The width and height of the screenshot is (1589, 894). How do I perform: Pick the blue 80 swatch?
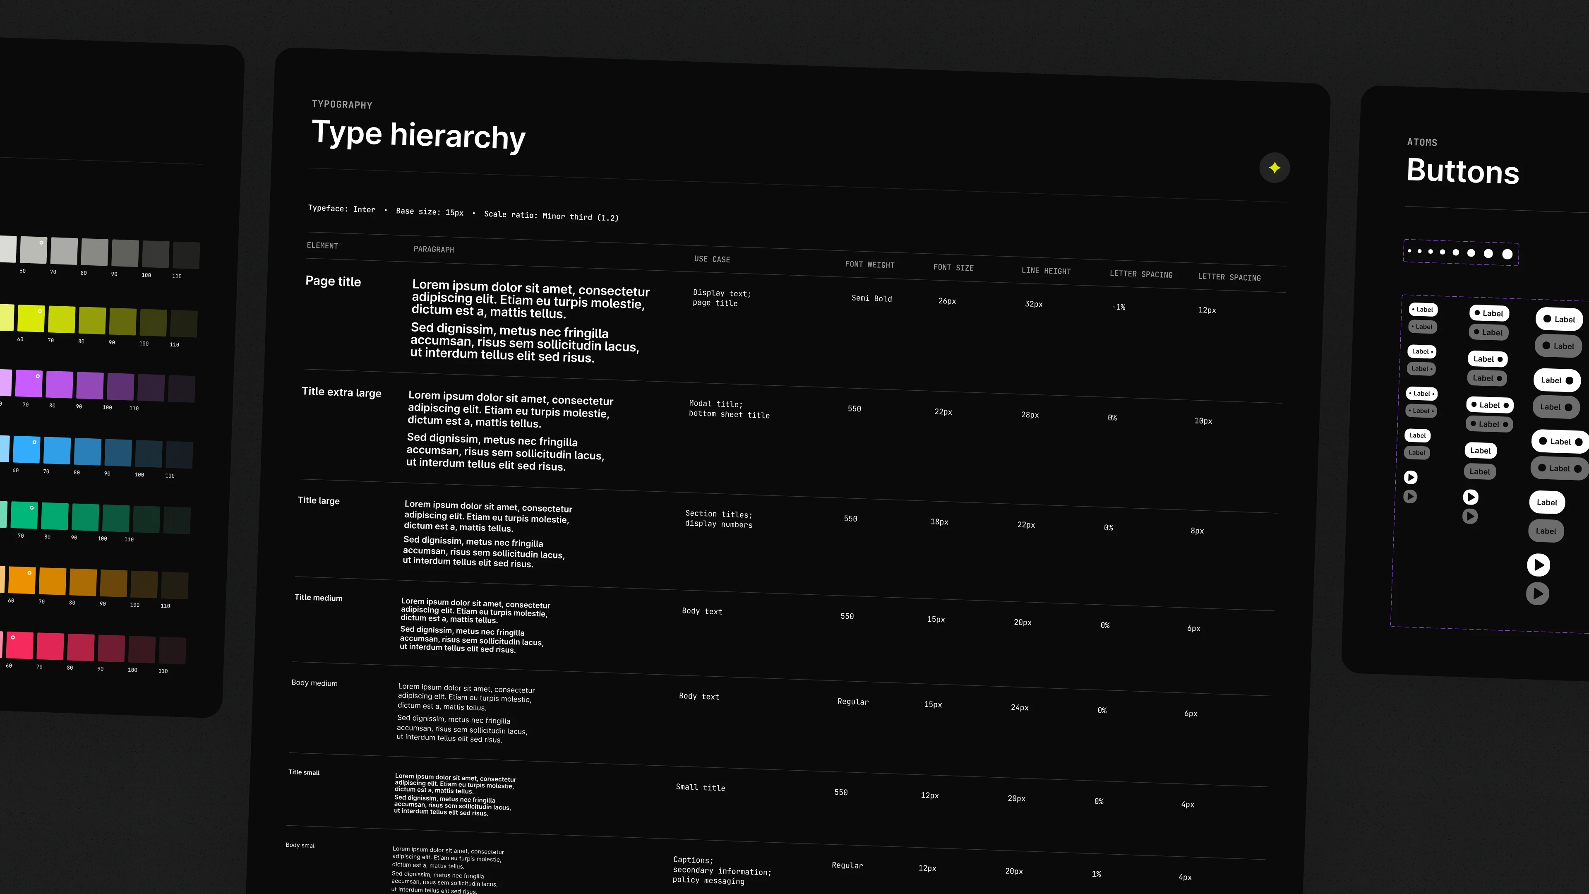(x=87, y=452)
